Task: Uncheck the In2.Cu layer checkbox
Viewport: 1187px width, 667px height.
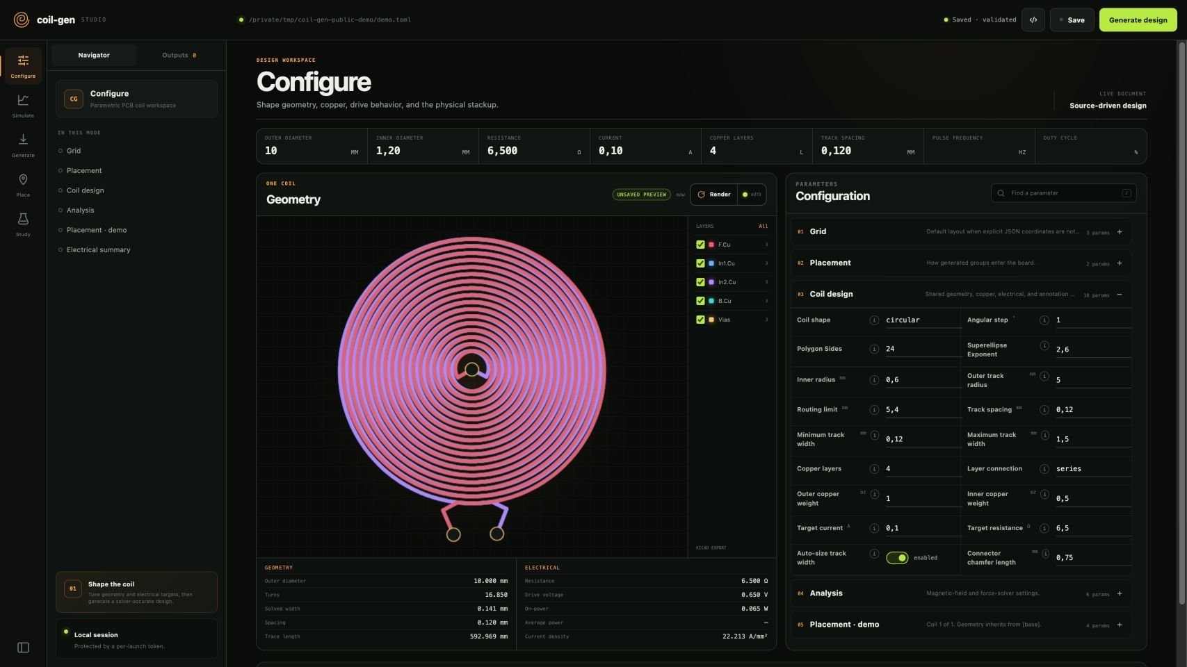Action: coord(700,282)
